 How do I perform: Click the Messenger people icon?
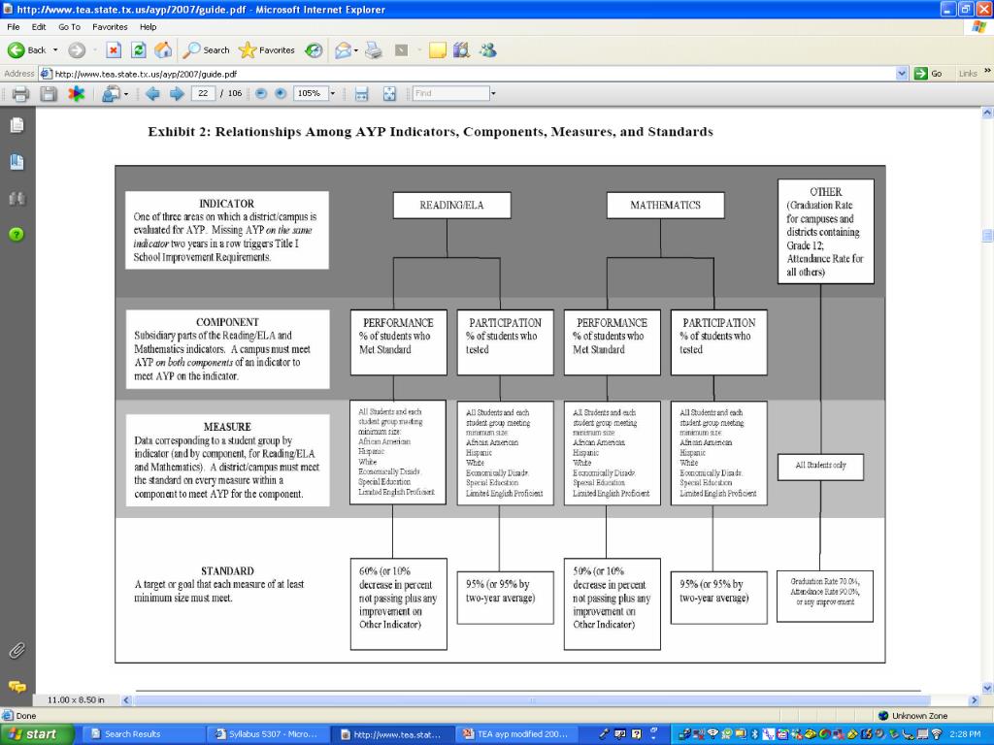click(x=487, y=50)
